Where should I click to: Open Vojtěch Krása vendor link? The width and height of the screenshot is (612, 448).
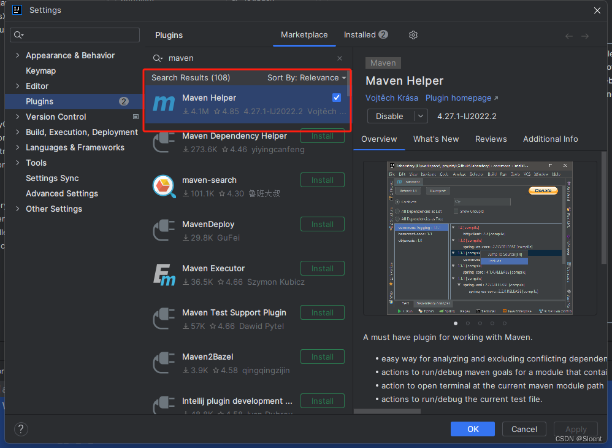pos(391,98)
